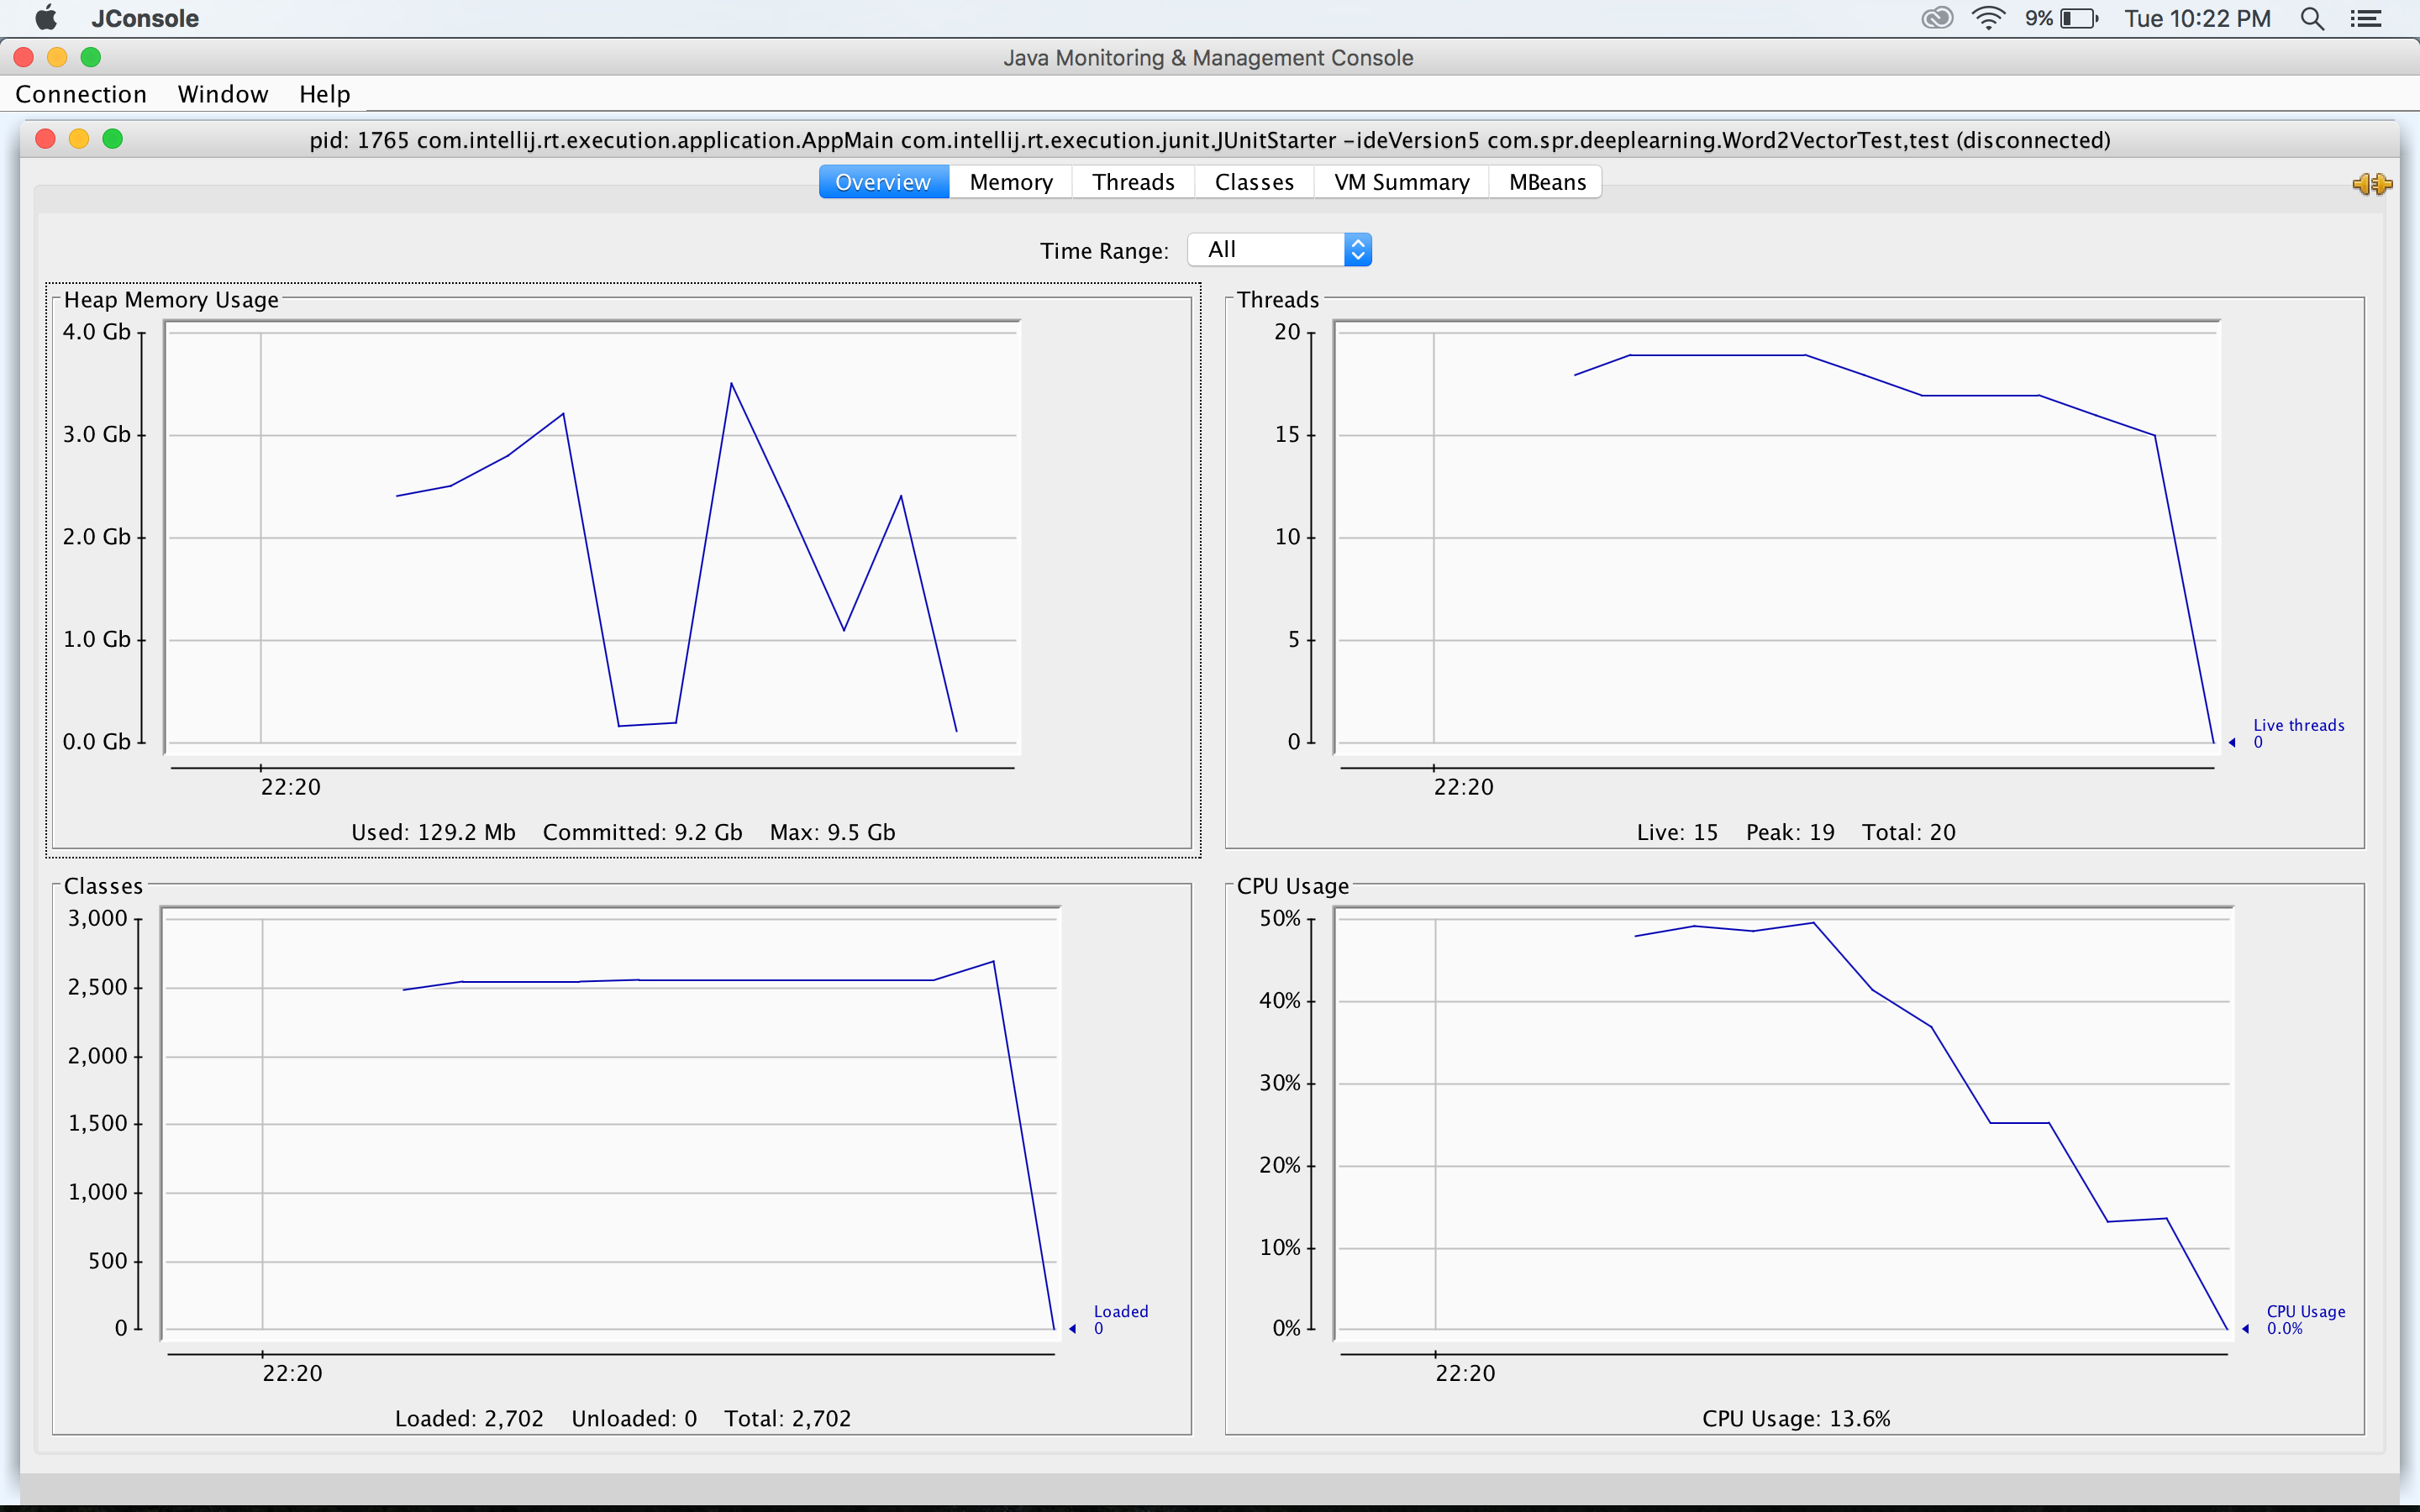Click the Creative Cloud menu bar icon

tap(1937, 18)
